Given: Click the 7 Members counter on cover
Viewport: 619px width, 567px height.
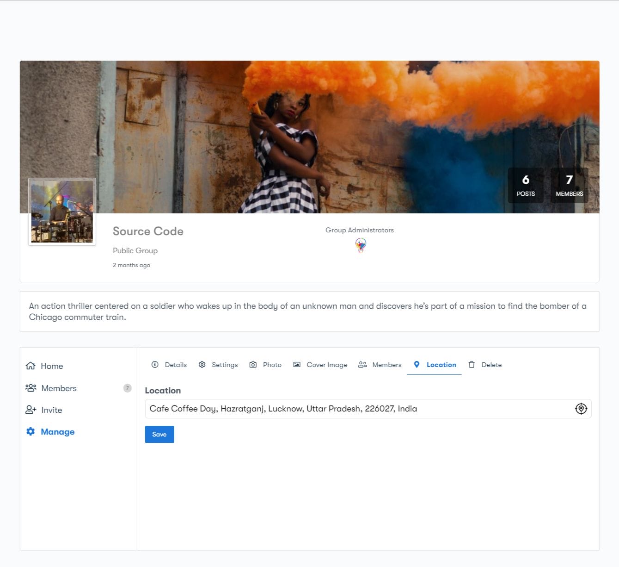Looking at the screenshot, I should pyautogui.click(x=569, y=185).
